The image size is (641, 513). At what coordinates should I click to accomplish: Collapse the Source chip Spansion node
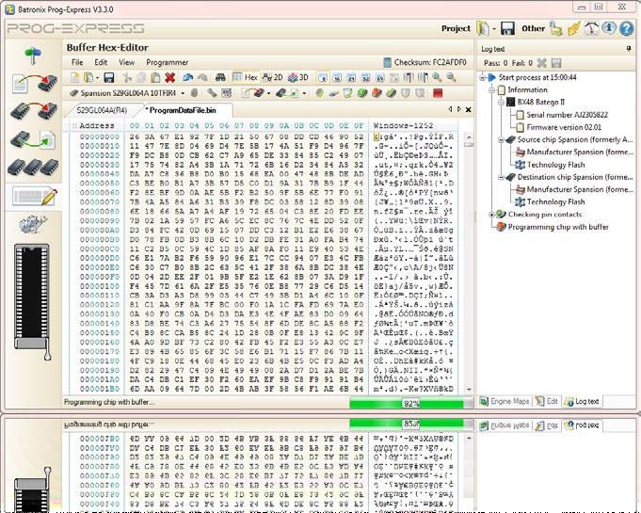point(501,140)
